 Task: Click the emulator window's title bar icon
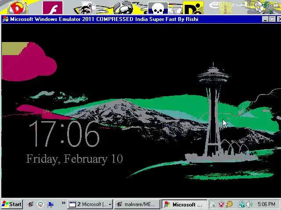pos(5,19)
